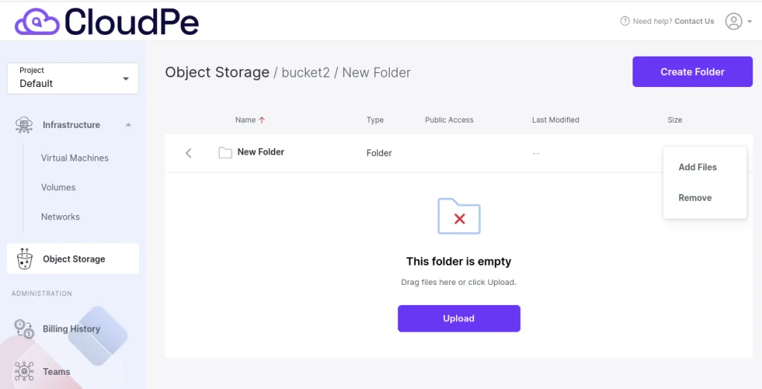762x389 pixels.
Task: Click the Infrastructure server icon
Action: pos(24,125)
